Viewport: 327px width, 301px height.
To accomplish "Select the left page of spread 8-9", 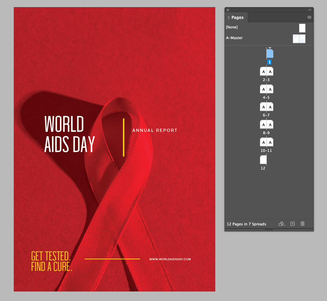I will [263, 124].
